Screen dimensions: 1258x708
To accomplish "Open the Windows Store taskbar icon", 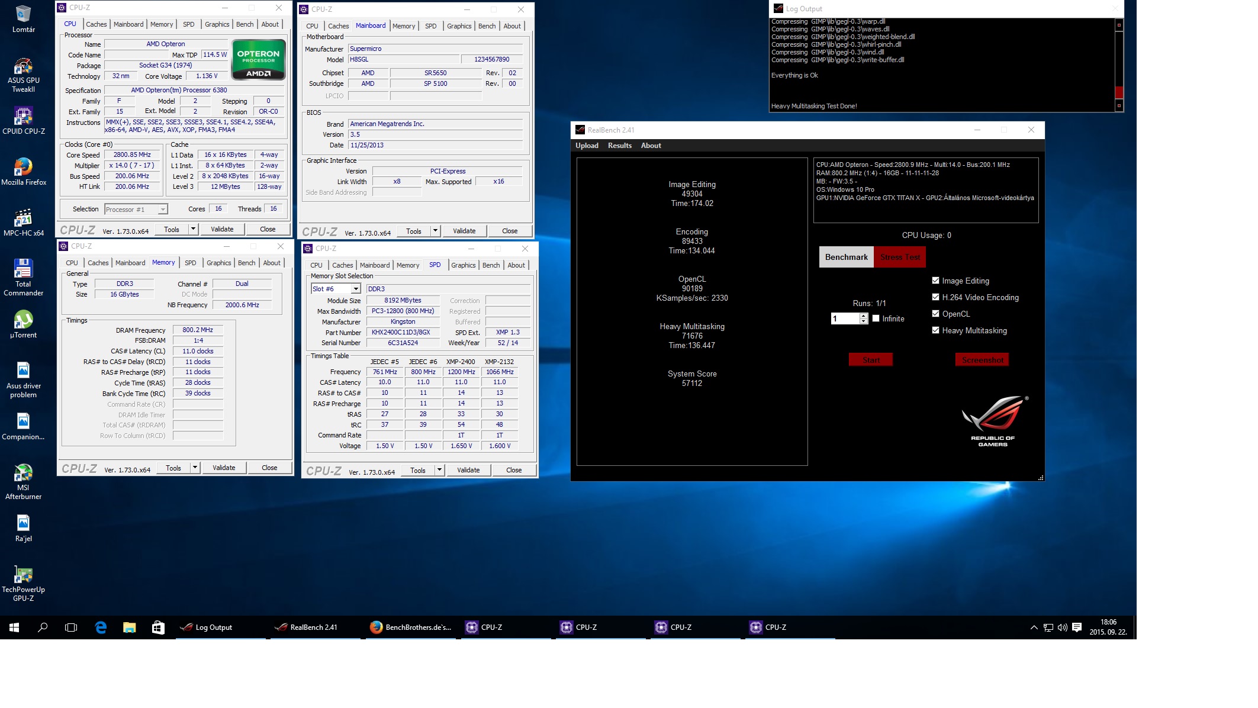I will [157, 627].
